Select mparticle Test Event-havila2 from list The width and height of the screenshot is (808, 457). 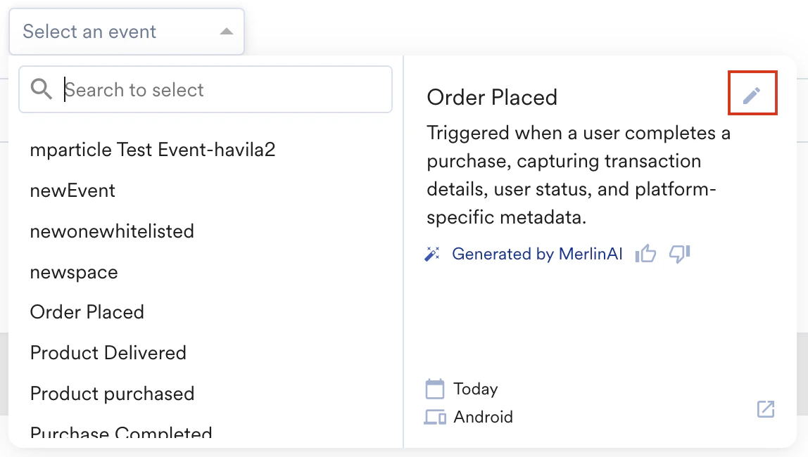(x=152, y=150)
